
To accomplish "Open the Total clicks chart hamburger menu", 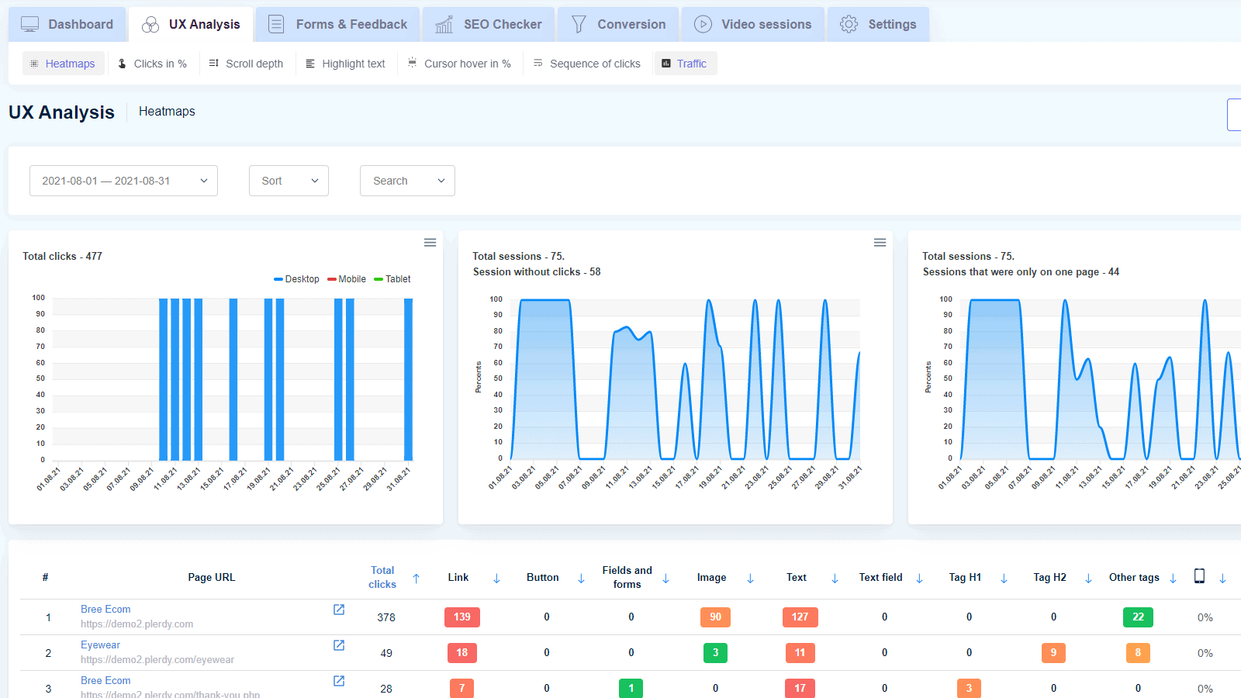I will 430,242.
